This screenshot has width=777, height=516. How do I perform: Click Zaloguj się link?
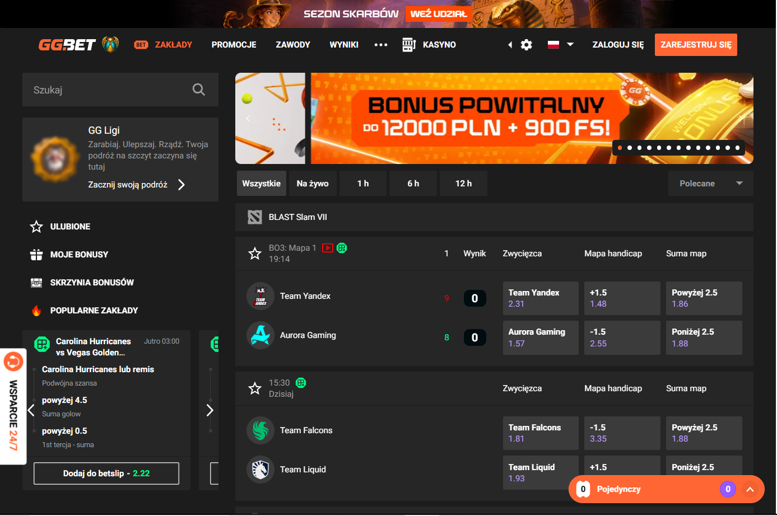[618, 45]
